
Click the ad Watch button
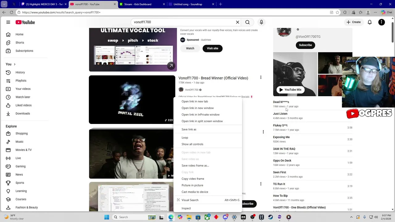tap(190, 48)
